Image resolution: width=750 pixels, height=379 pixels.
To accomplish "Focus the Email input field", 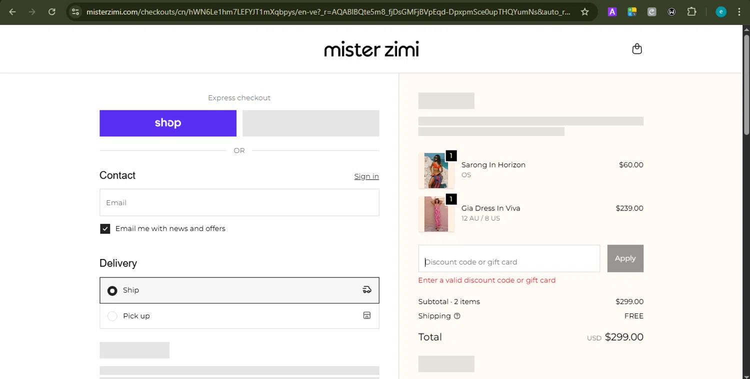I will (239, 202).
